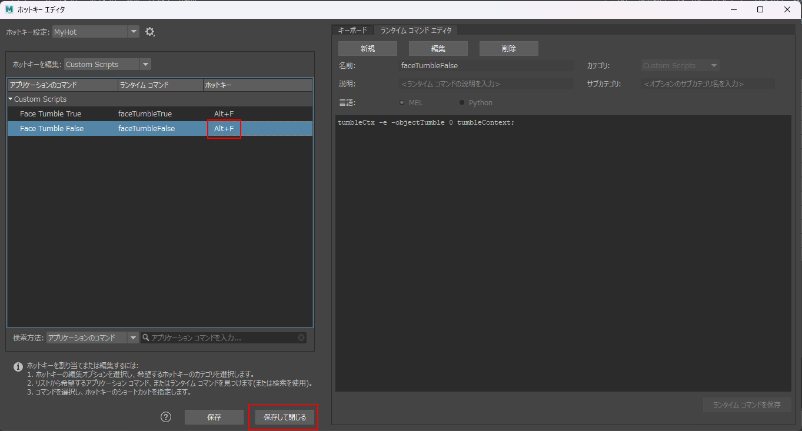Switch to the ランタイム コマンド エディタ tab
The width and height of the screenshot is (802, 431).
(416, 30)
